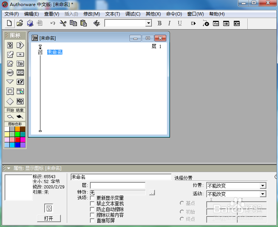Enable 更新显示变量 checkbox
The height and width of the screenshot is (227, 278).
(92, 198)
